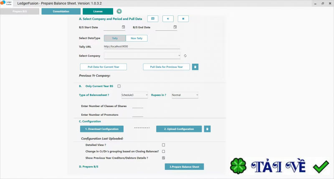
Task: Click 'C. Configuration' heading
Action: (90, 121)
